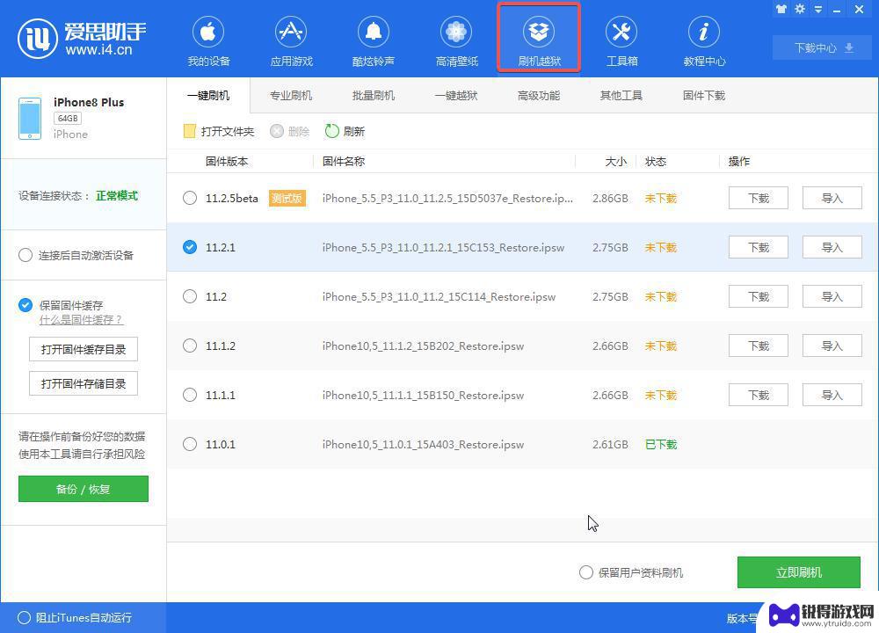The width and height of the screenshot is (879, 633).
Task: Click 导入 for firmware 11.2.5beta
Action: click(832, 198)
